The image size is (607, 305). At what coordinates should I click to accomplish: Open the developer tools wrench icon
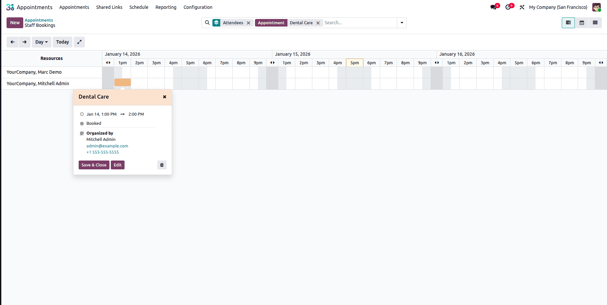pyautogui.click(x=522, y=7)
